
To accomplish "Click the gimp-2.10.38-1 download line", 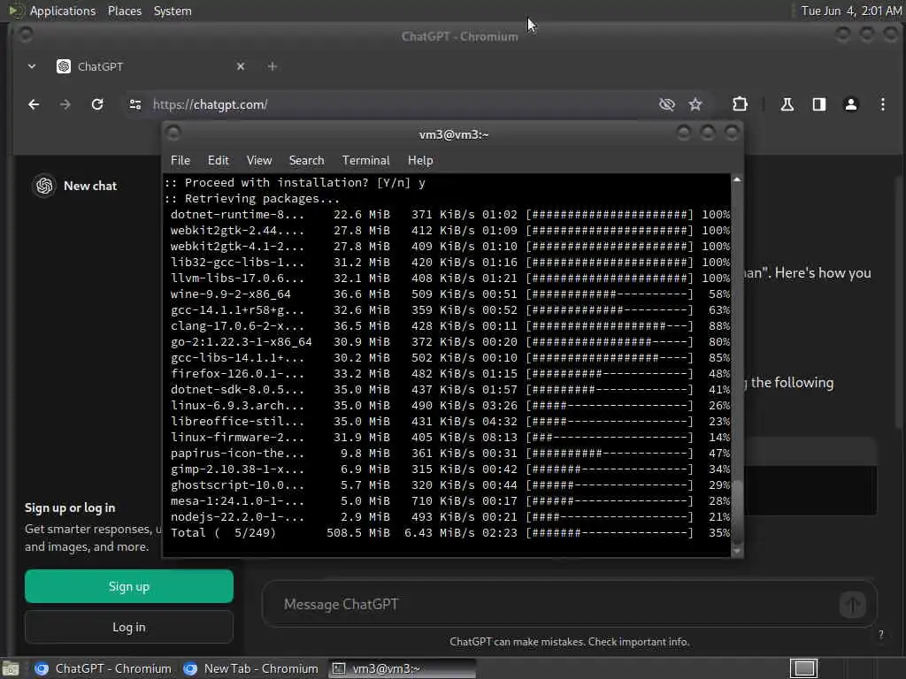I will [449, 469].
